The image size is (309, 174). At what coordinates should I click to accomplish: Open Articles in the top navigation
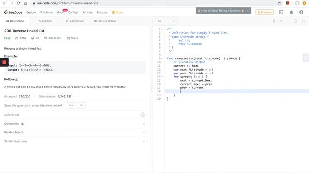coord(87,12)
